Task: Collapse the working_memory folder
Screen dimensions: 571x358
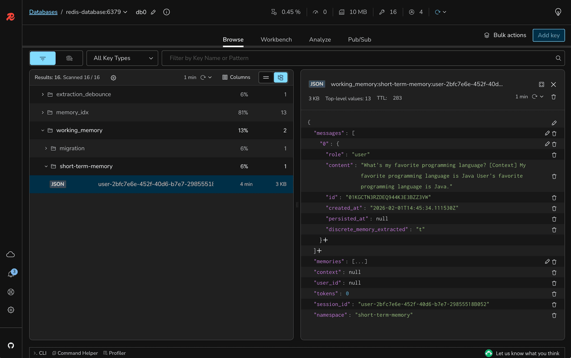Action: point(43,130)
